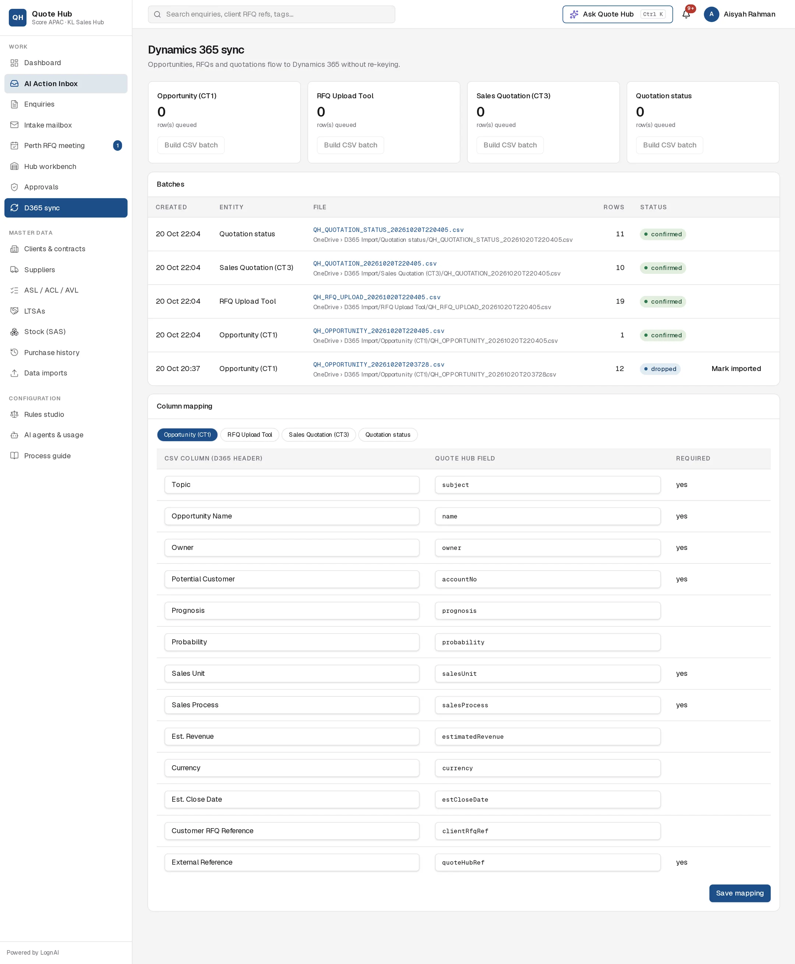Edit the Topic CSV column field
This screenshot has width=795, height=964.
tap(292, 485)
